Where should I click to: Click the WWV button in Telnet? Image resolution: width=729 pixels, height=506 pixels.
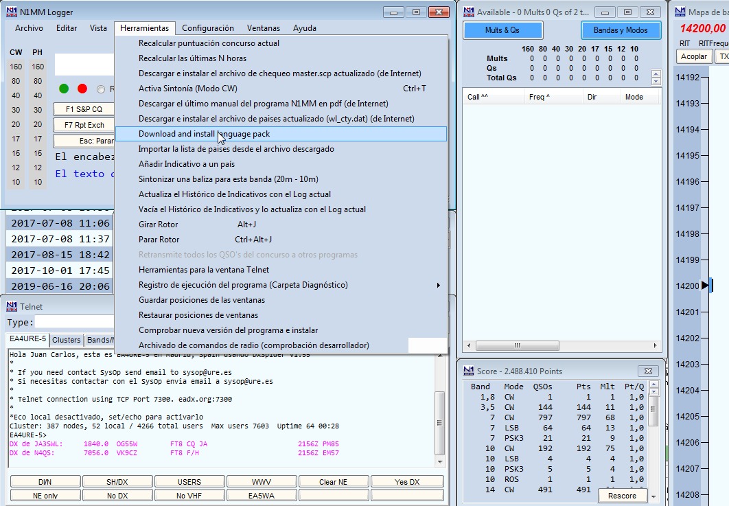[262, 482]
